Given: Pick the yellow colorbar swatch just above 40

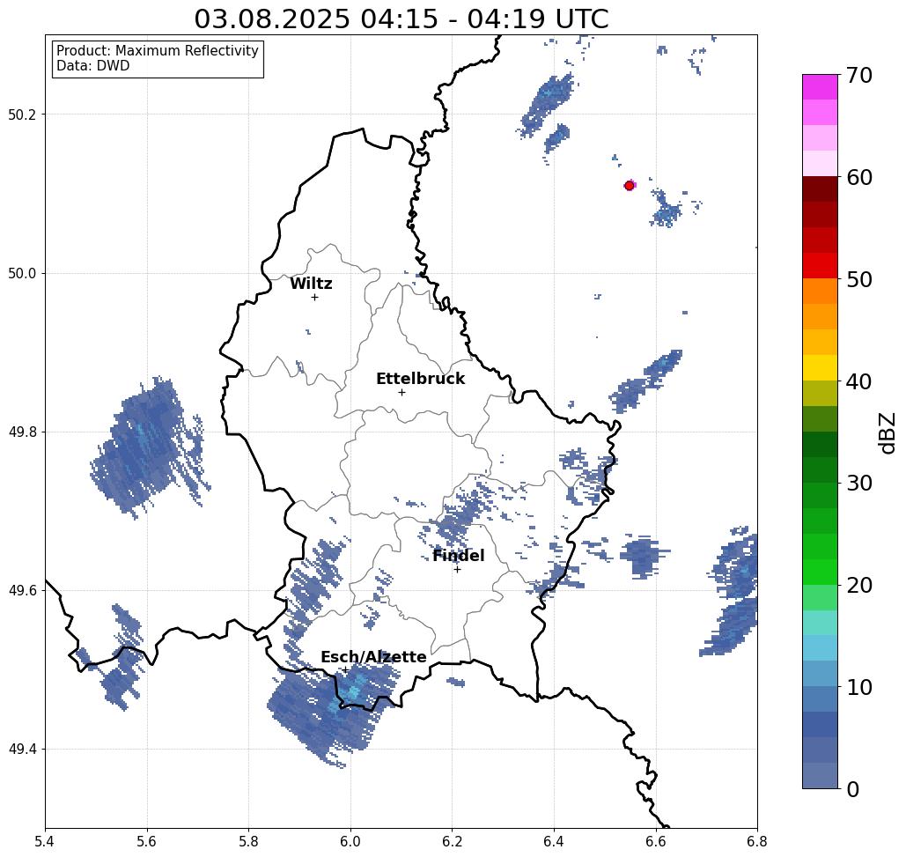Looking at the screenshot, I should [x=820, y=367].
